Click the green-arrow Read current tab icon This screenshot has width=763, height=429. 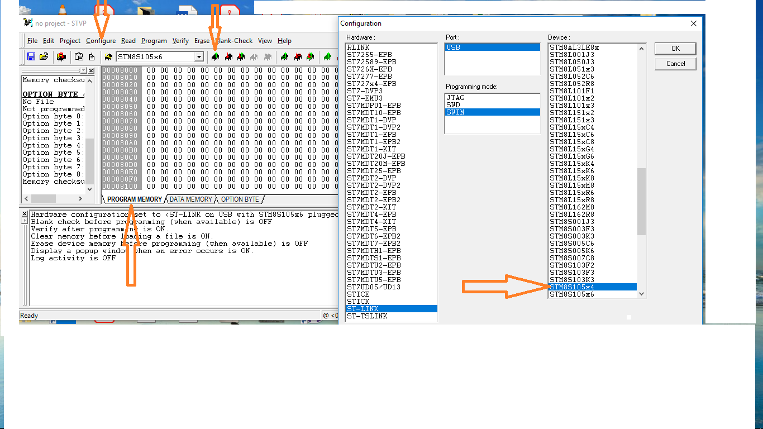point(215,56)
